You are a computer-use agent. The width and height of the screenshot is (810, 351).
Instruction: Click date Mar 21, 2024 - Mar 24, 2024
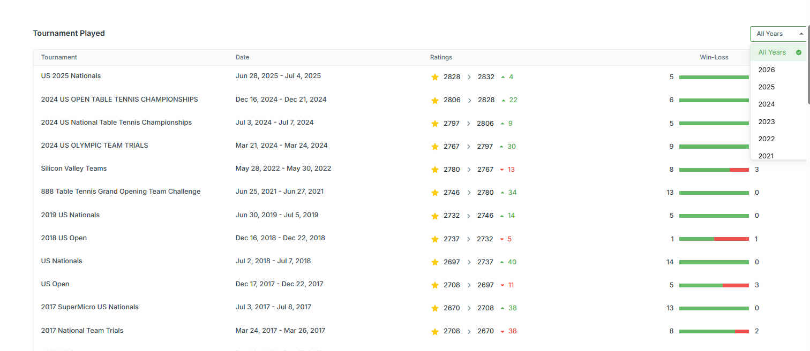tap(281, 146)
